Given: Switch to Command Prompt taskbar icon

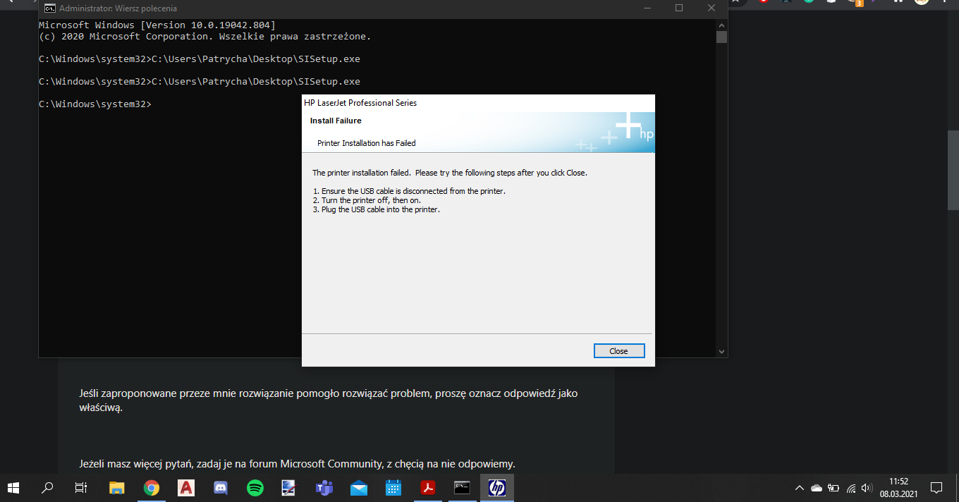Looking at the screenshot, I should (x=462, y=487).
